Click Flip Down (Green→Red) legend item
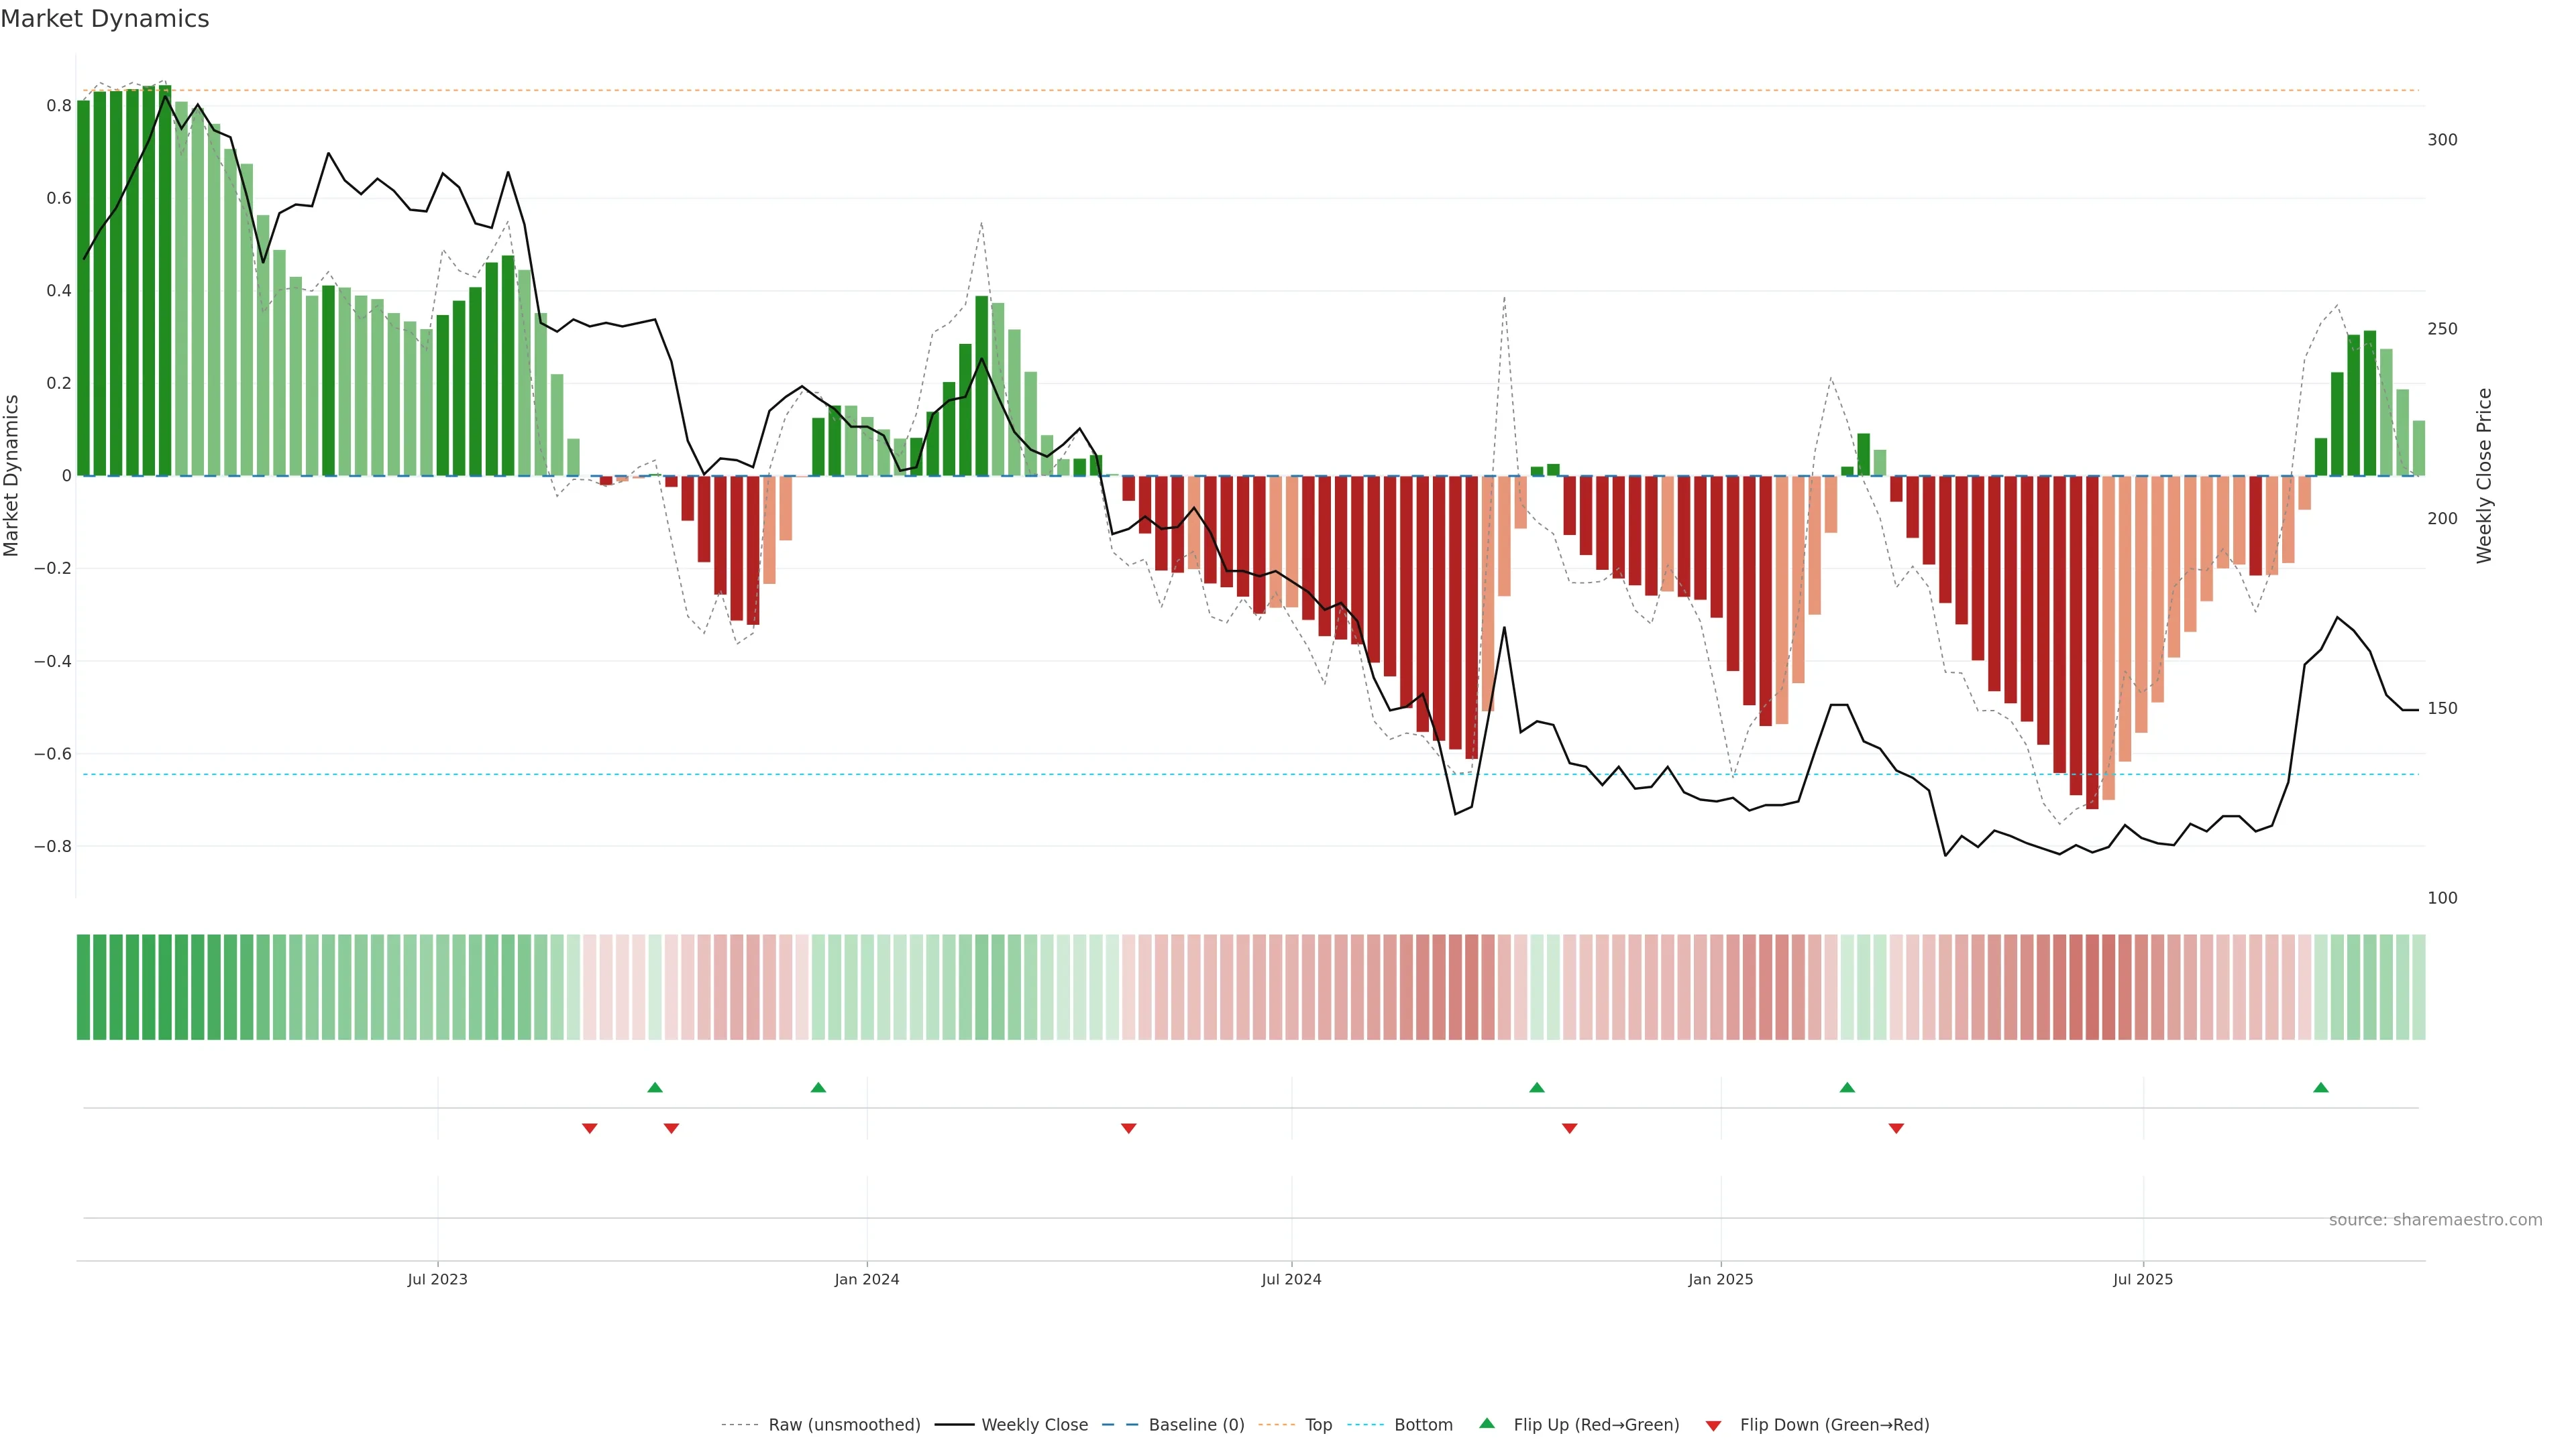Viewport: 2576px width, 1448px height. pos(1834,1425)
